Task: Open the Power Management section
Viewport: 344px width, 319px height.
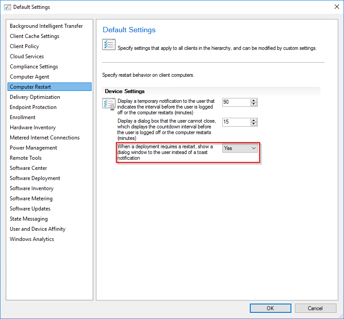Action: pos(34,148)
